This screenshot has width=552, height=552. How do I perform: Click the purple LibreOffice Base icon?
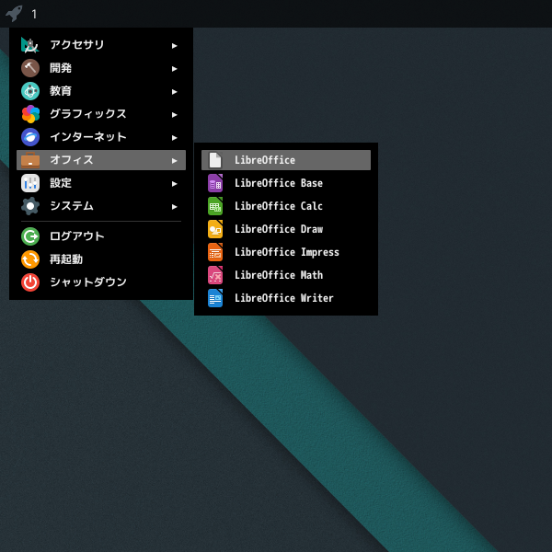coord(215,183)
